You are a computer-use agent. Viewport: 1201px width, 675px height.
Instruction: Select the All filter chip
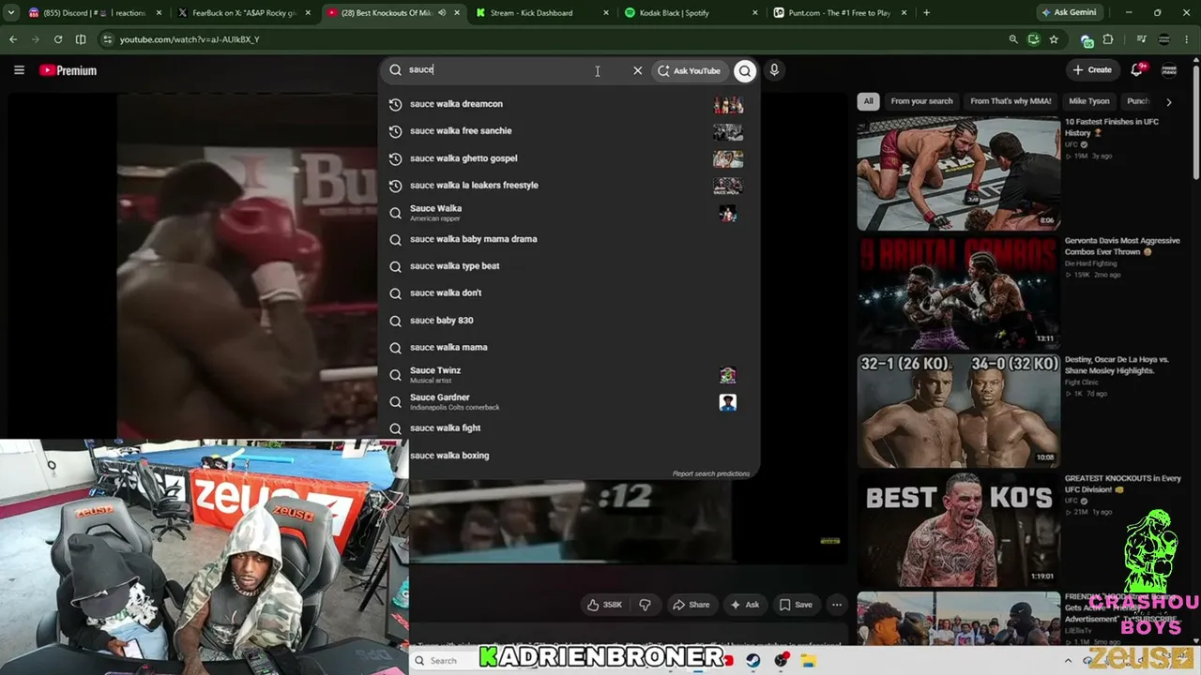tap(868, 101)
